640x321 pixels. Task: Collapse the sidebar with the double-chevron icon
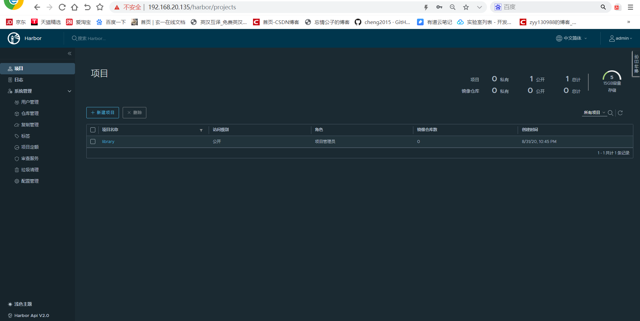click(x=69, y=53)
